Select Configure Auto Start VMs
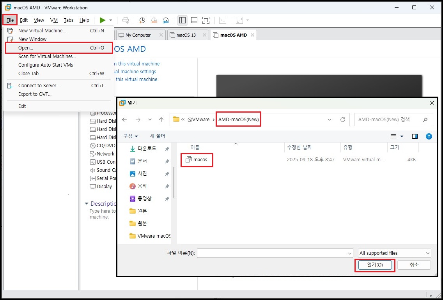Screen dimensions: 443x300 (x=59, y=65)
